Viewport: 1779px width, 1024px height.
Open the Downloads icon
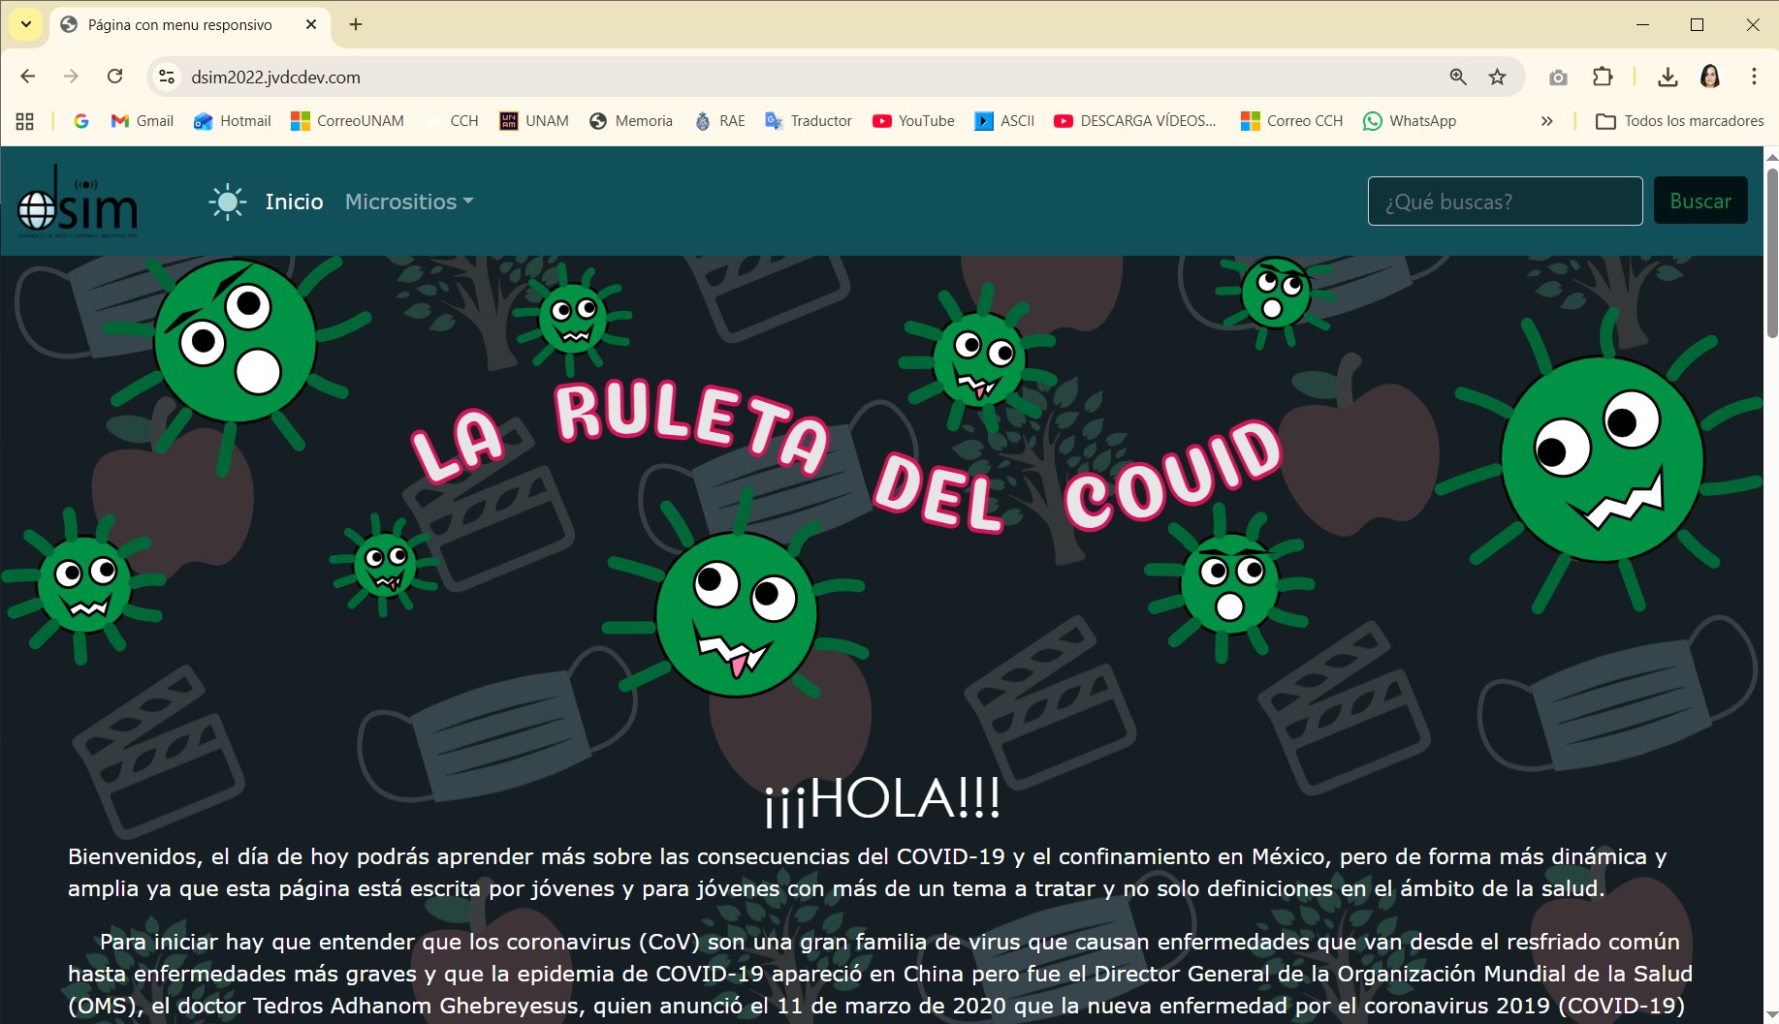click(1668, 77)
